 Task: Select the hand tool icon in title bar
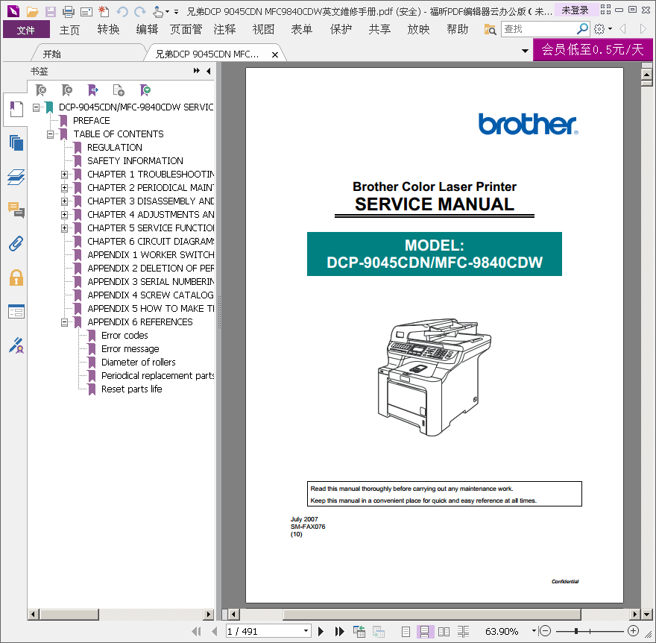[x=158, y=11]
